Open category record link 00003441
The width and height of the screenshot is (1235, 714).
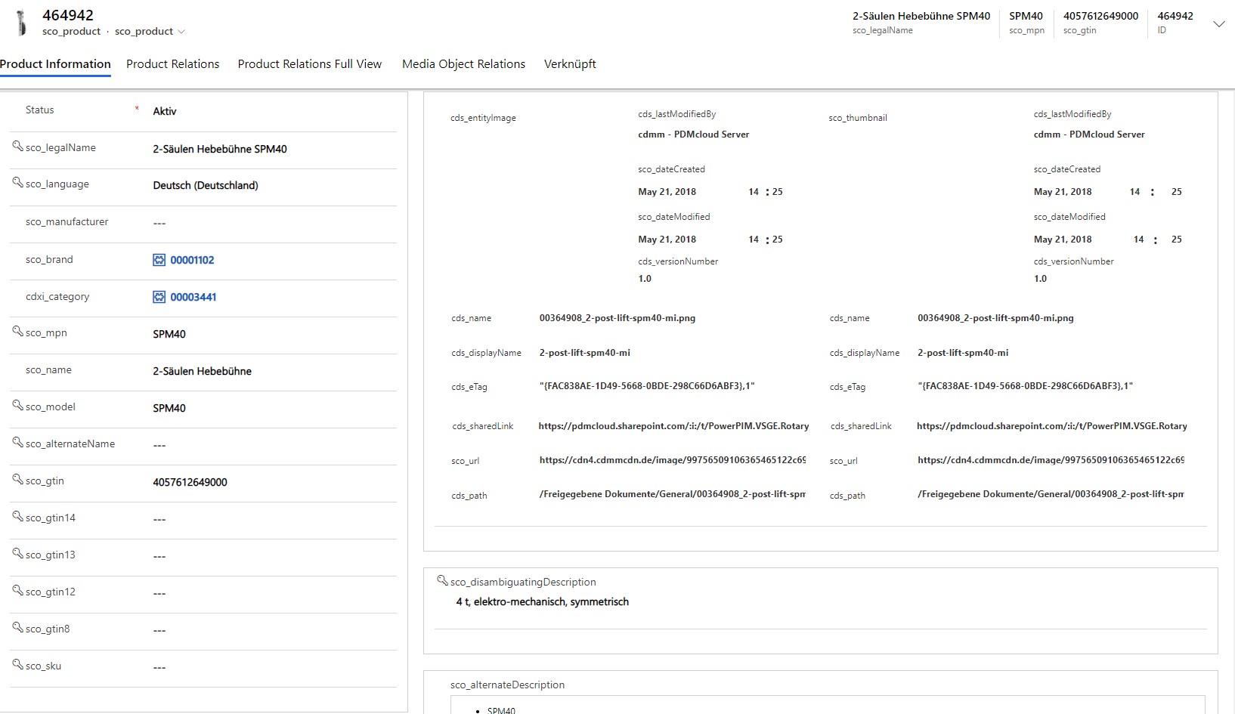point(193,297)
